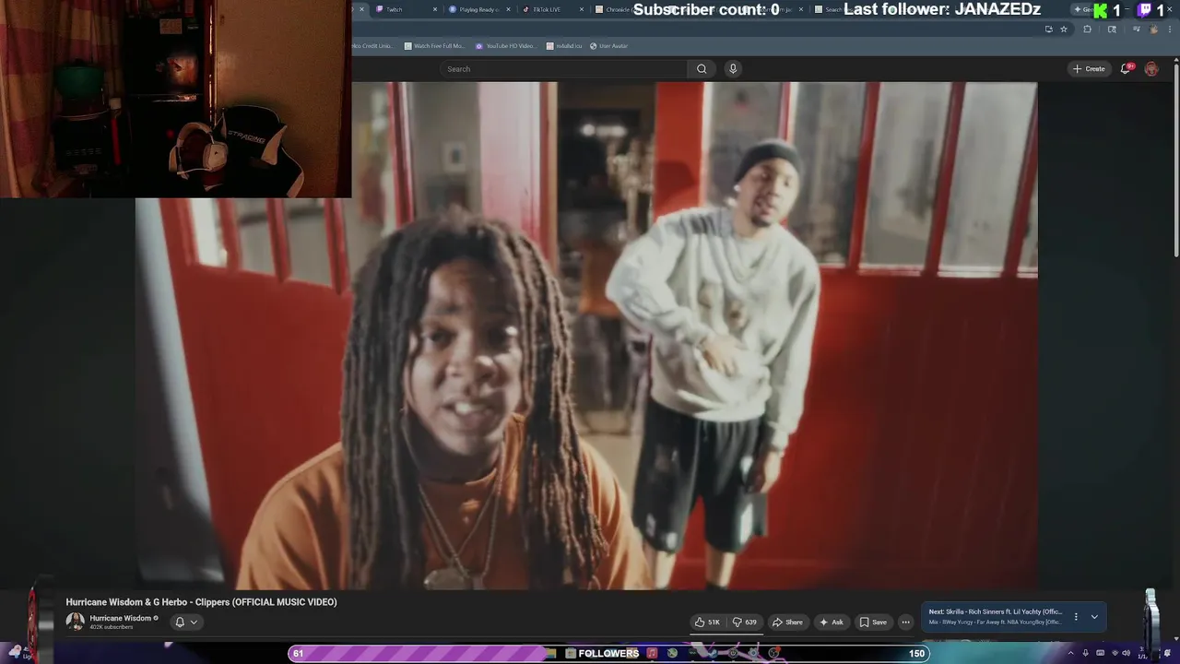Like the video with 51K likes
1180x664 pixels.
tap(707, 622)
